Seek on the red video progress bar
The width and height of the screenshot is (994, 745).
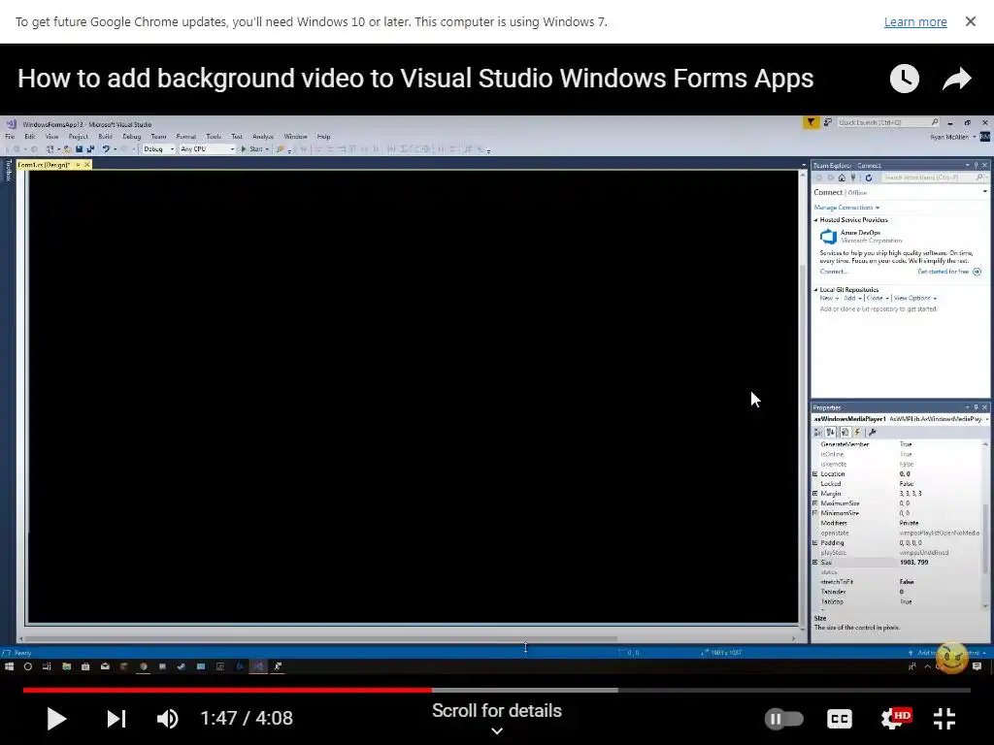[227, 690]
